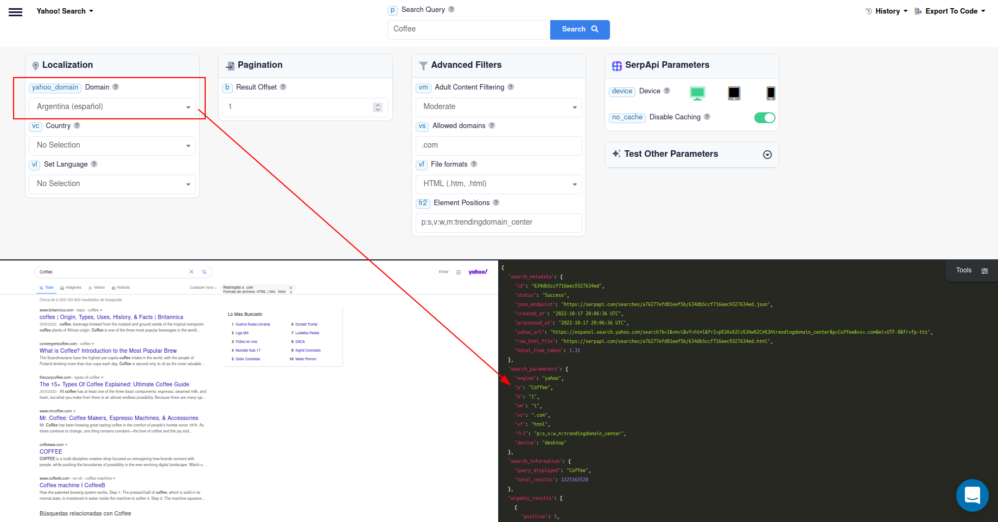The height and width of the screenshot is (522, 998).
Task: Open the 'The 15+ Types Of Coffee Explained' link
Action: (x=114, y=384)
